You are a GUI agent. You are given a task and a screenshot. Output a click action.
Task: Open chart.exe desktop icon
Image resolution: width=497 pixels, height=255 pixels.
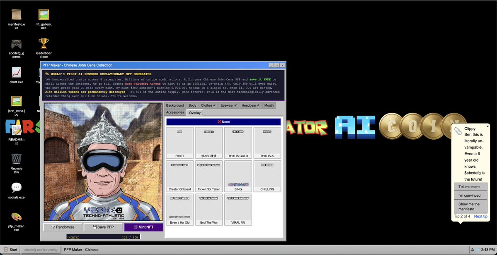17,75
